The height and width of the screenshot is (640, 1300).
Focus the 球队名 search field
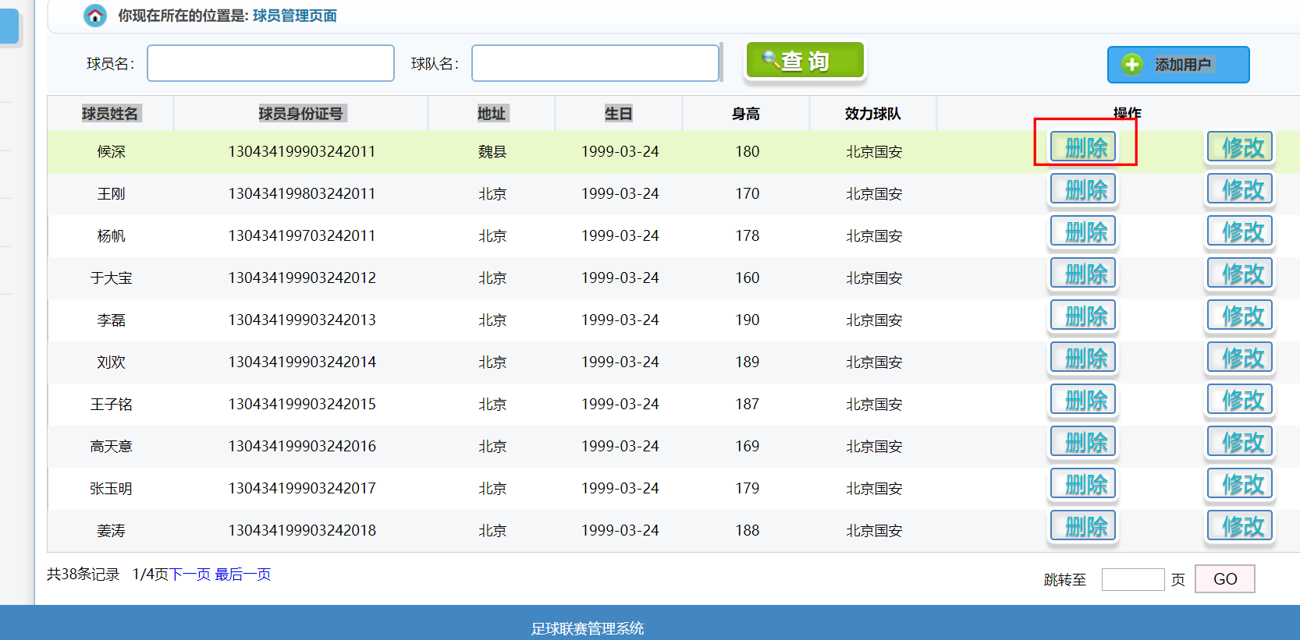pos(595,63)
